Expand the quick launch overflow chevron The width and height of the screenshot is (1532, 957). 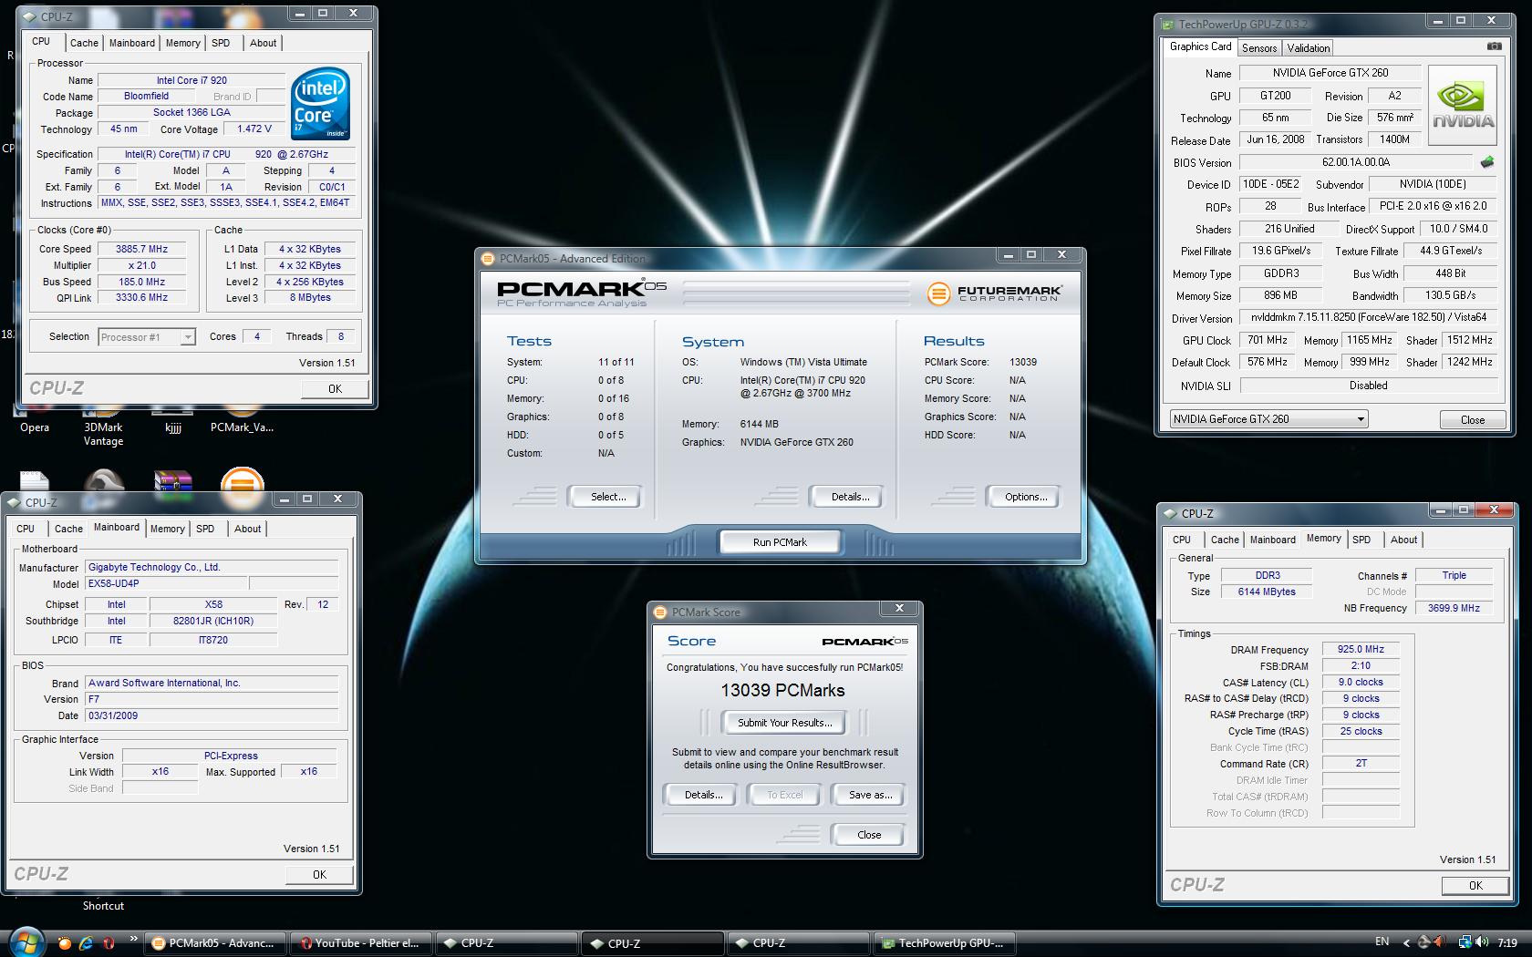tap(133, 939)
